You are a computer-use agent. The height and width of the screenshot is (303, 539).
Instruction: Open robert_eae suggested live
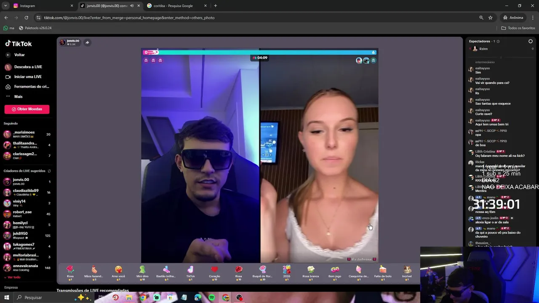pyautogui.click(x=27, y=214)
